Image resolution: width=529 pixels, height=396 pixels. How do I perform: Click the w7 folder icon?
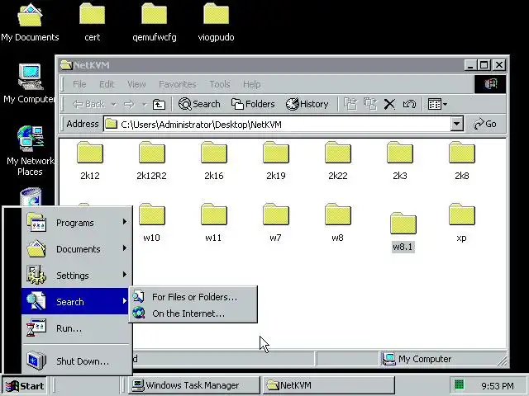coord(276,214)
